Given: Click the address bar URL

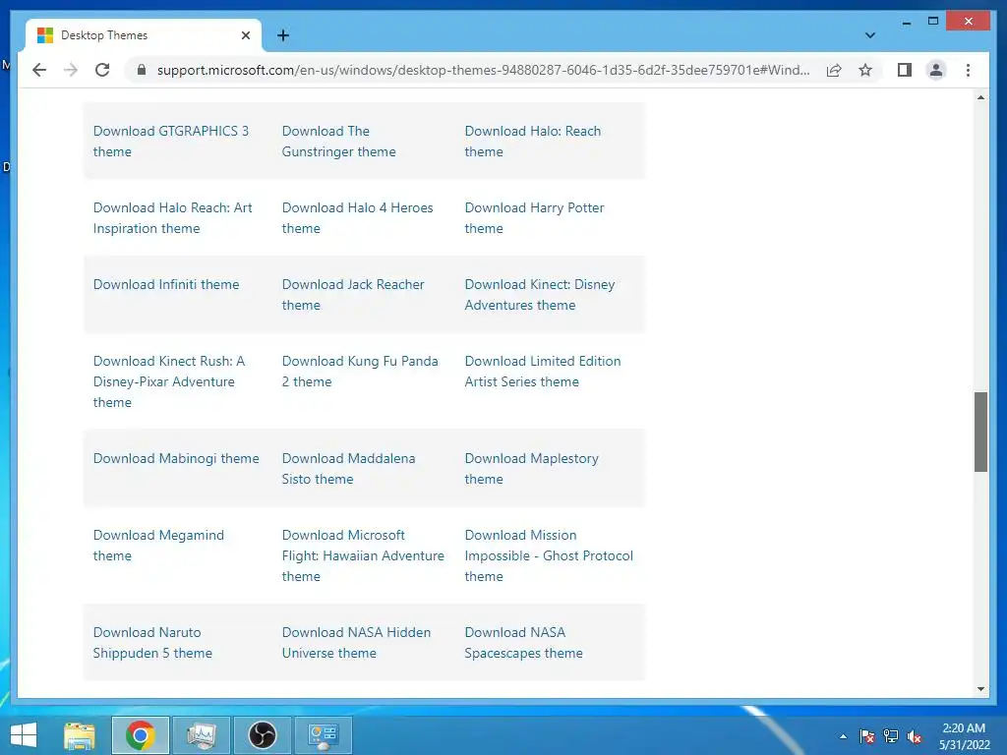Looking at the screenshot, I should coord(483,70).
